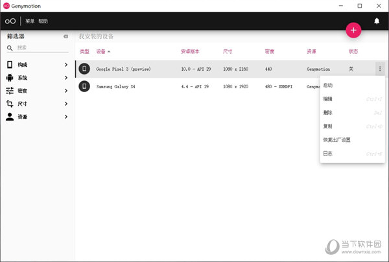
Task: Click Genymotion source in the Pixel 3 row
Action: click(x=318, y=69)
